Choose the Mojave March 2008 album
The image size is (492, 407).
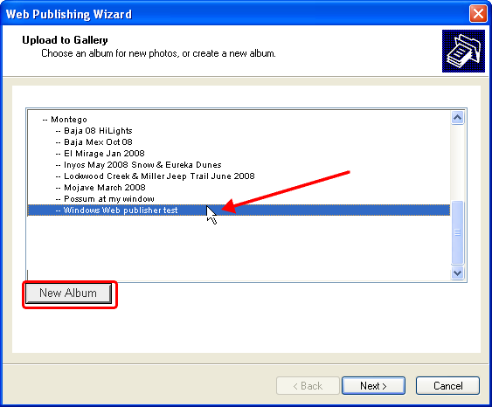105,188
